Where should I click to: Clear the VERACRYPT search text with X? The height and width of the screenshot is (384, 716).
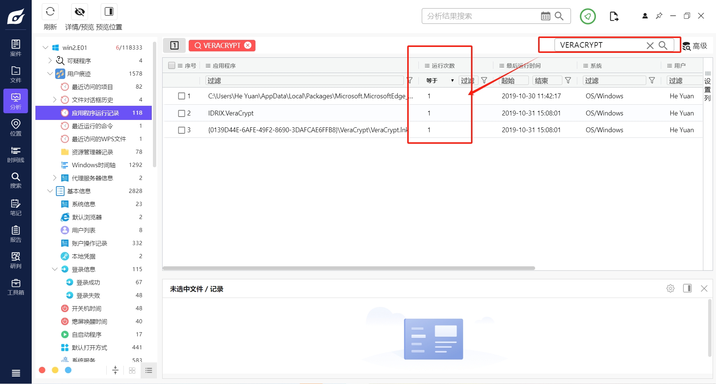pos(650,45)
